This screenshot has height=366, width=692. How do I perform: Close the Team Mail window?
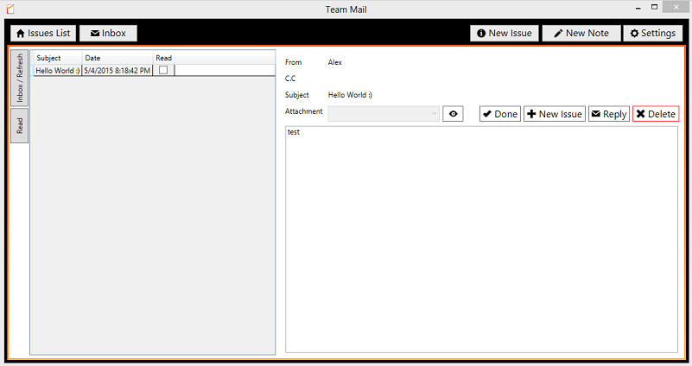tap(676, 7)
